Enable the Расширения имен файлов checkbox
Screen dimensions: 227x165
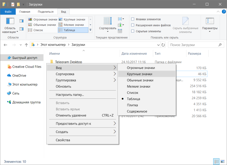tap(133, 25)
